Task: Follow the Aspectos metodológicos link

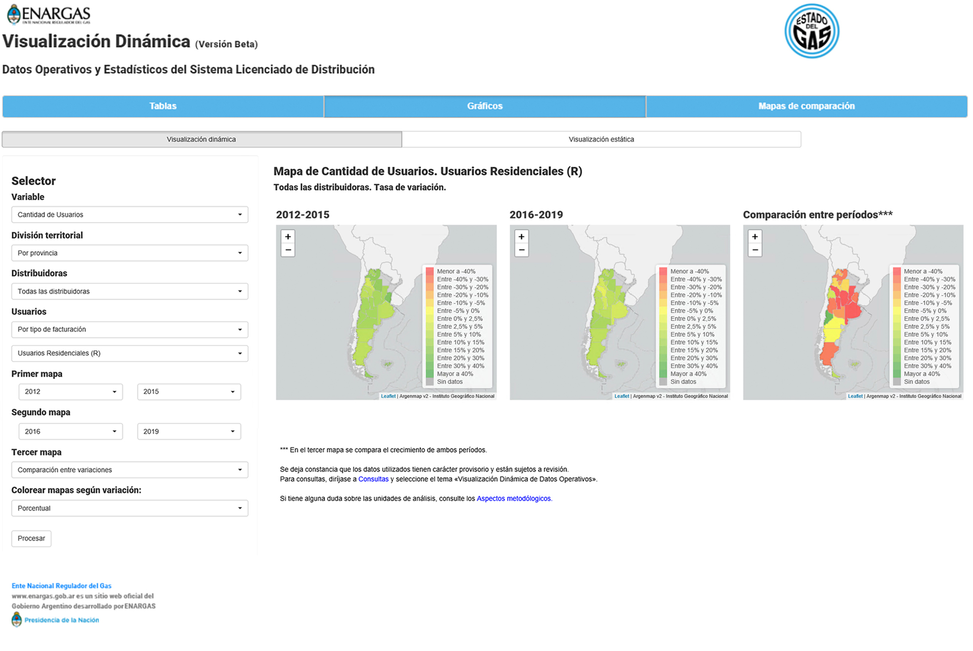Action: (x=513, y=498)
